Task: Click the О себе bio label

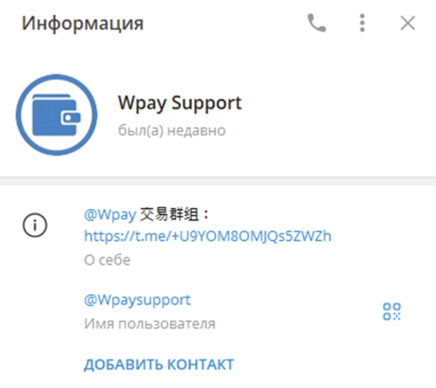Action: (x=107, y=260)
